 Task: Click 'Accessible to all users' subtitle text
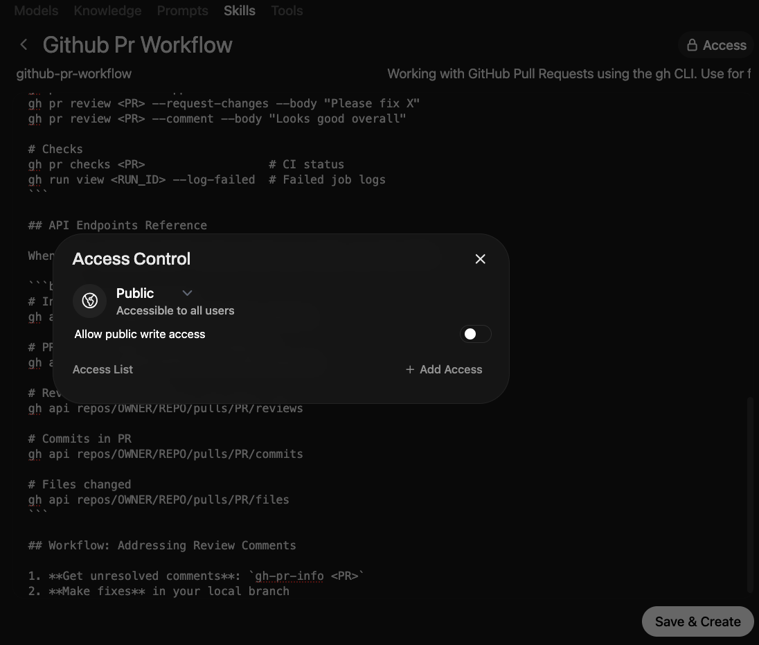pos(175,310)
